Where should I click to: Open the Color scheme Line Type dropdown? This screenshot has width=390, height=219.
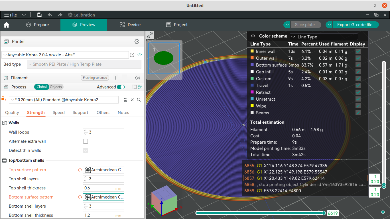coord(323,37)
